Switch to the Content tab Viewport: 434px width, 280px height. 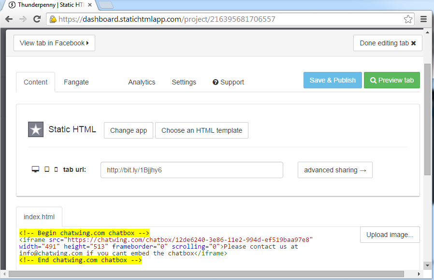click(x=35, y=82)
